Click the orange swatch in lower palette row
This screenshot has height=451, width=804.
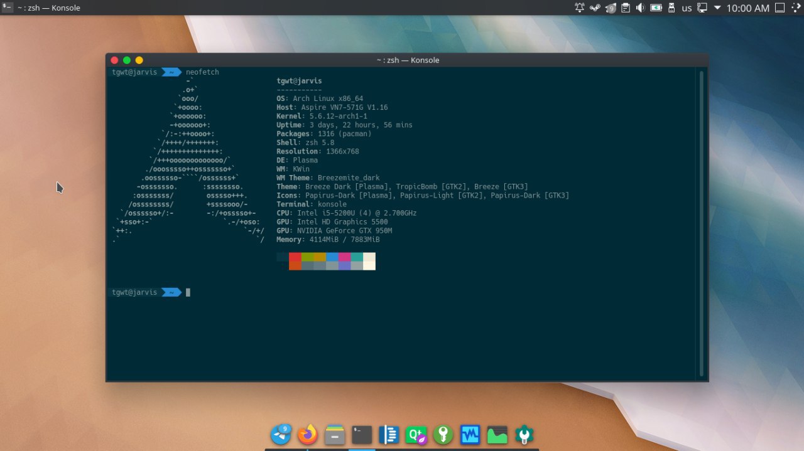pyautogui.click(x=295, y=266)
